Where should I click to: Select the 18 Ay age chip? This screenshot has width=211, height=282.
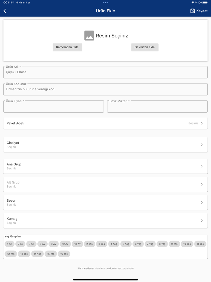(x=77, y=244)
